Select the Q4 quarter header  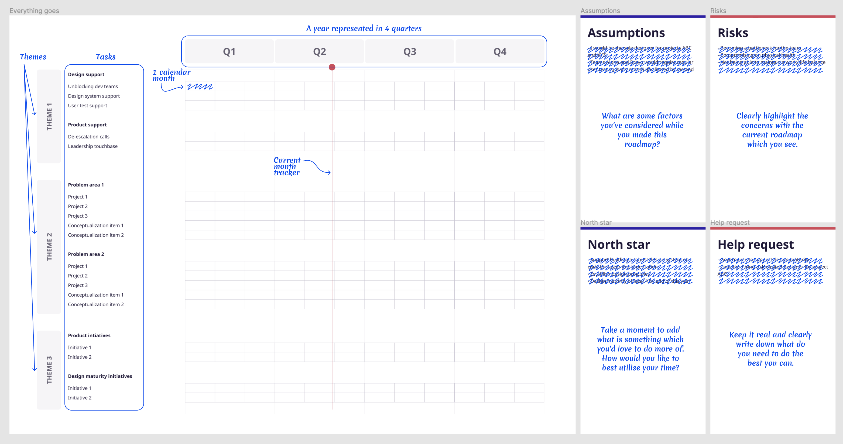click(500, 51)
